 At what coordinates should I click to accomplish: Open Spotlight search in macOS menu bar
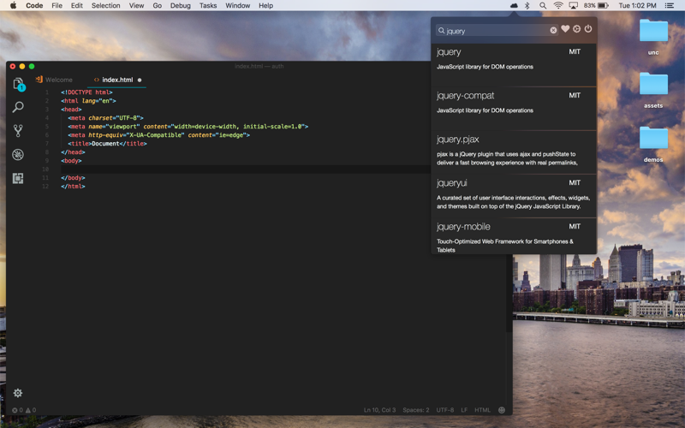(x=543, y=5)
